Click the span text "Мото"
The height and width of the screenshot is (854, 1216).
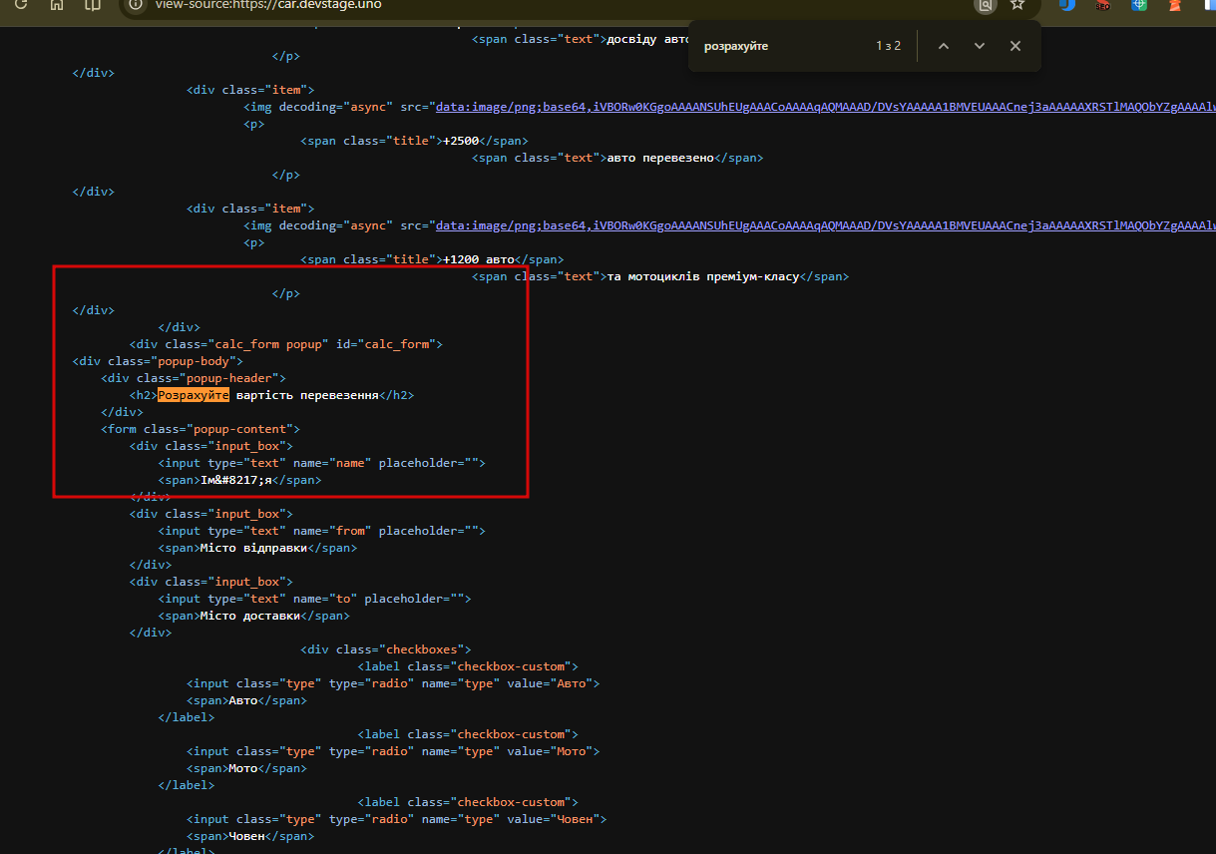coord(243,768)
